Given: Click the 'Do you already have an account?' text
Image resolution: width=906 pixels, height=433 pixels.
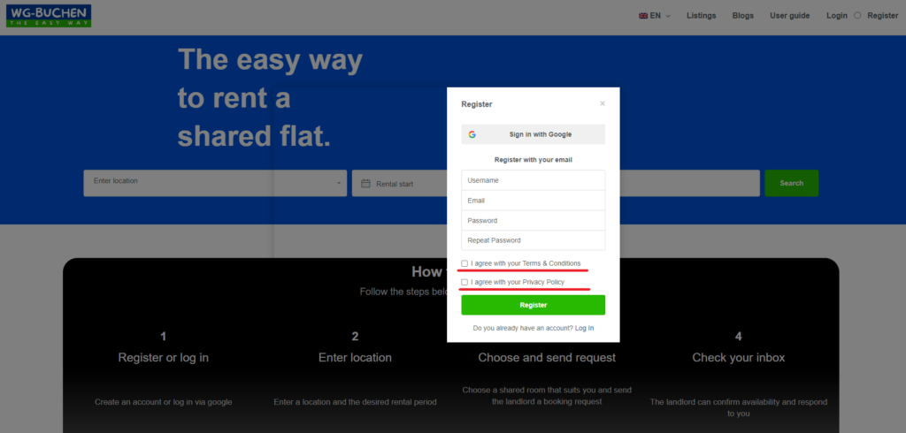Looking at the screenshot, I should point(523,328).
